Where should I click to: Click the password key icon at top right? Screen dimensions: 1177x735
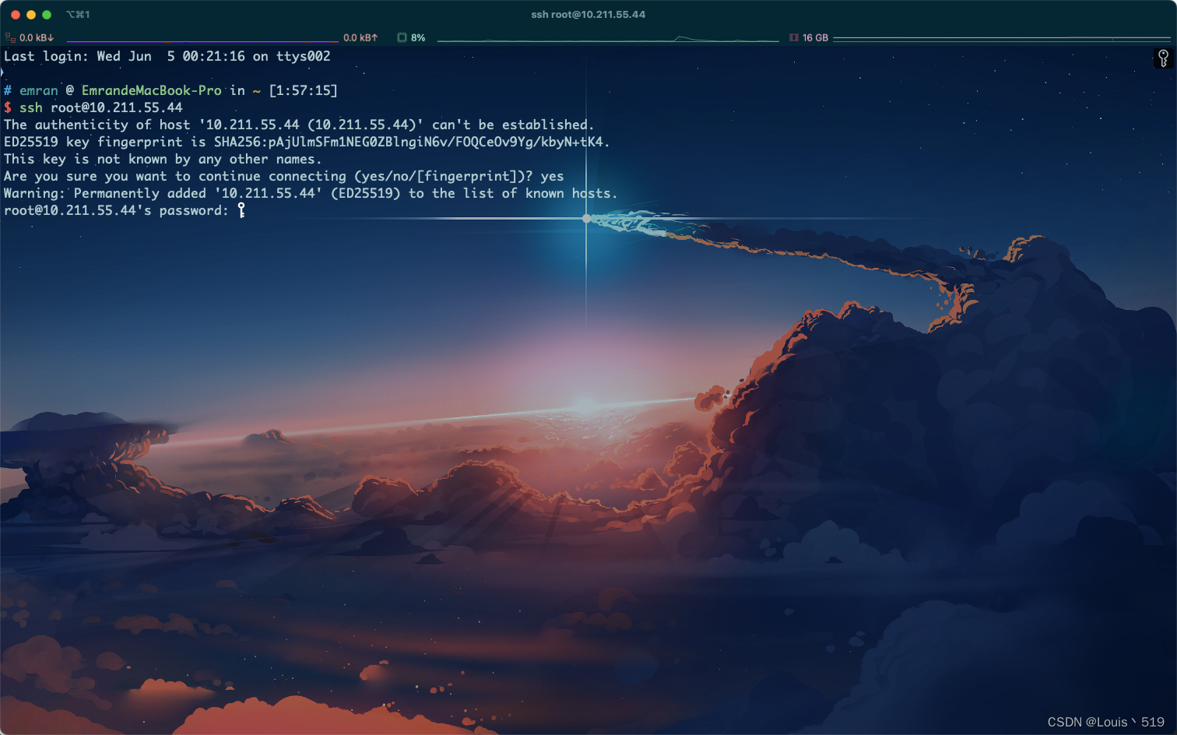[1163, 58]
